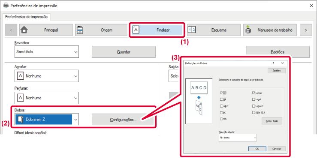The width and height of the screenshot is (317, 159).
Task: Expand the Perfurar dropdown
Action: tap(47, 98)
